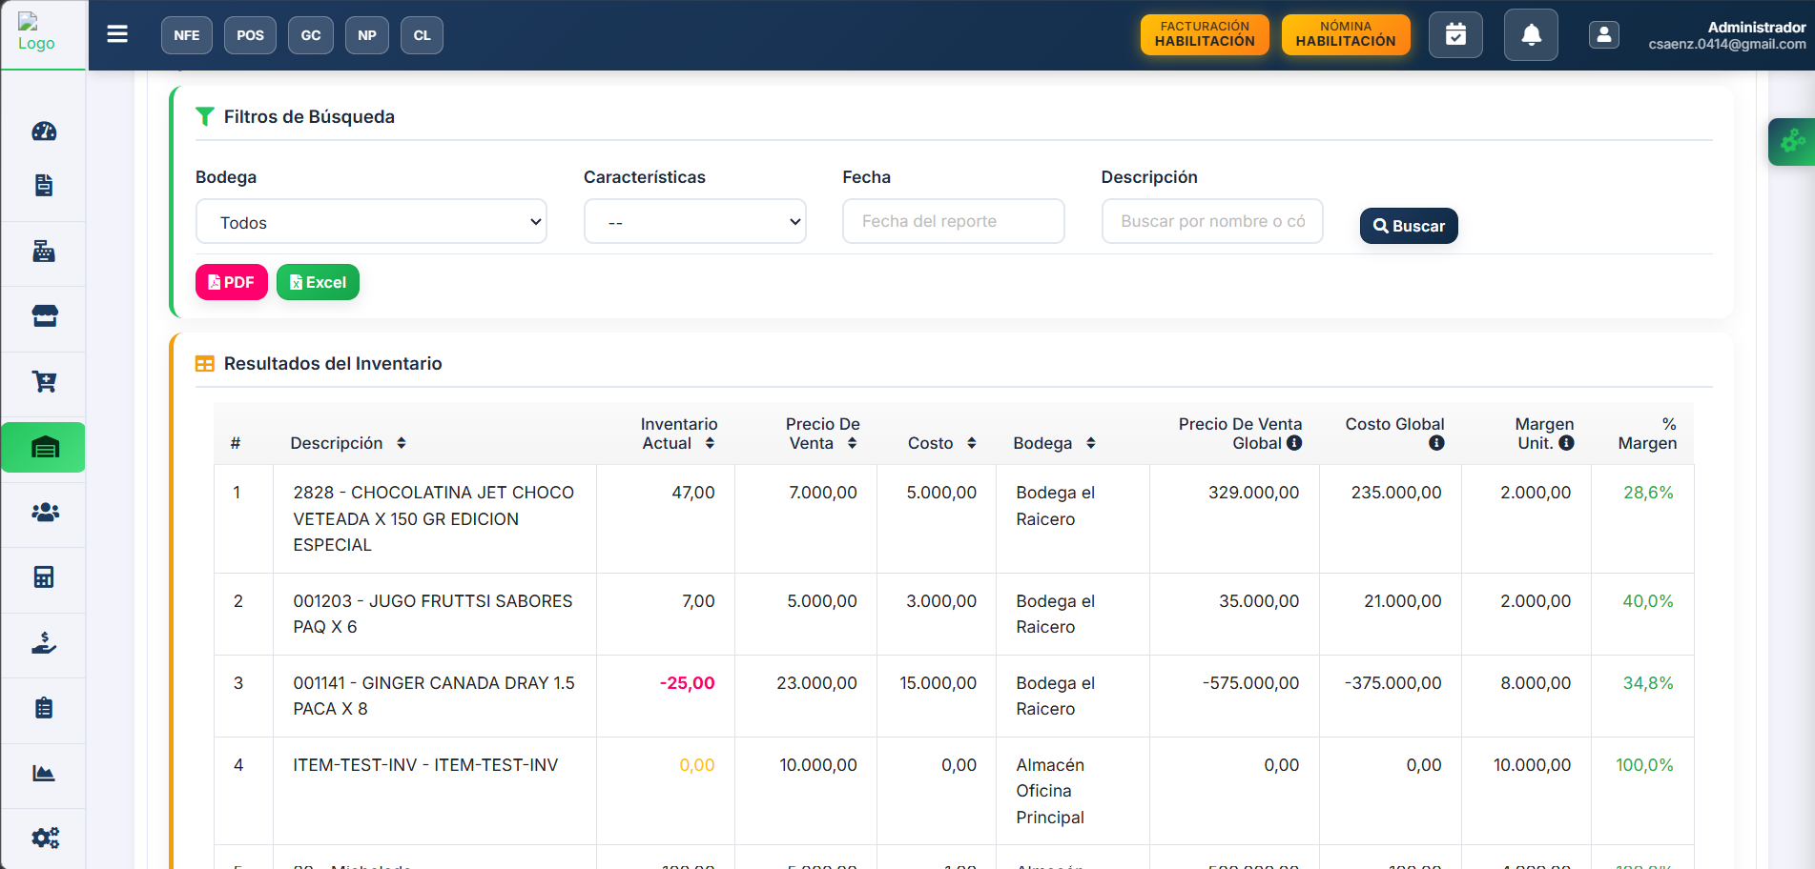Screen dimensions: 1815x869
Task: Click the store front sidebar icon
Action: point(44,316)
